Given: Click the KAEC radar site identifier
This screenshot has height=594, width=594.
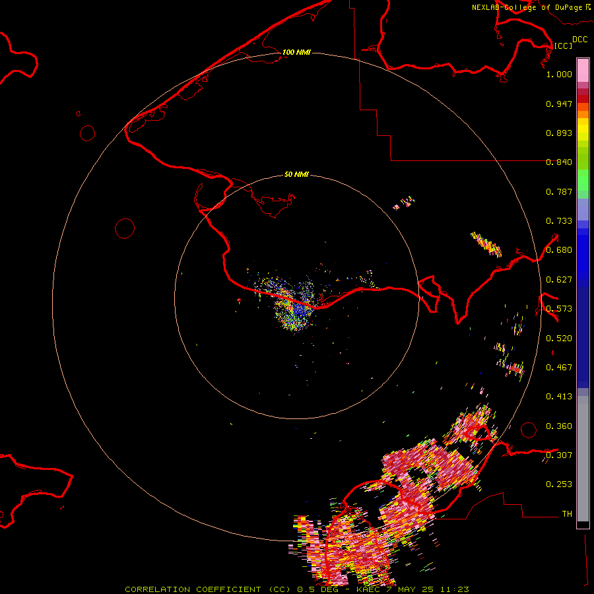Looking at the screenshot, I should 368,589.
